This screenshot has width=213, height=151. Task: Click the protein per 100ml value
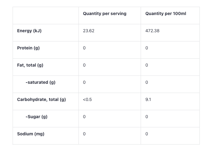click(147, 48)
